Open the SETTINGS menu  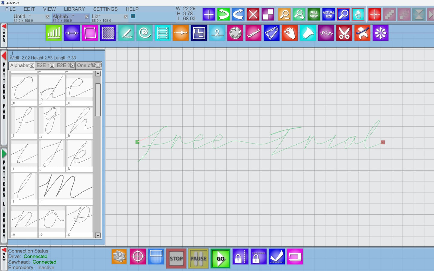pyautogui.click(x=105, y=9)
